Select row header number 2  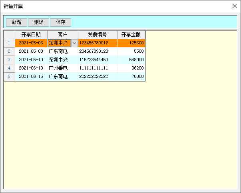point(9,52)
